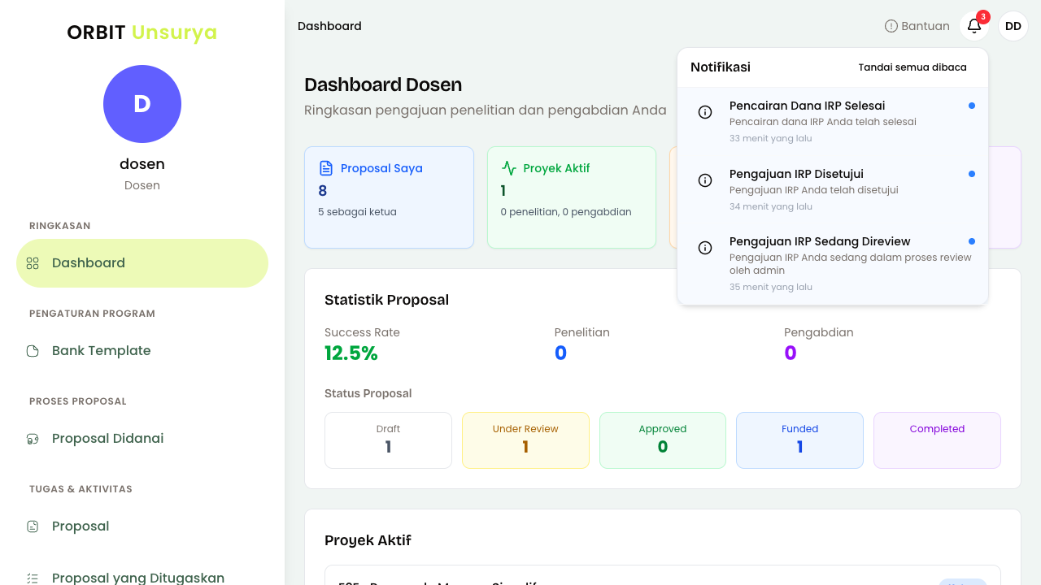The width and height of the screenshot is (1041, 585).
Task: Click the large D profile avatar
Action: point(142,104)
